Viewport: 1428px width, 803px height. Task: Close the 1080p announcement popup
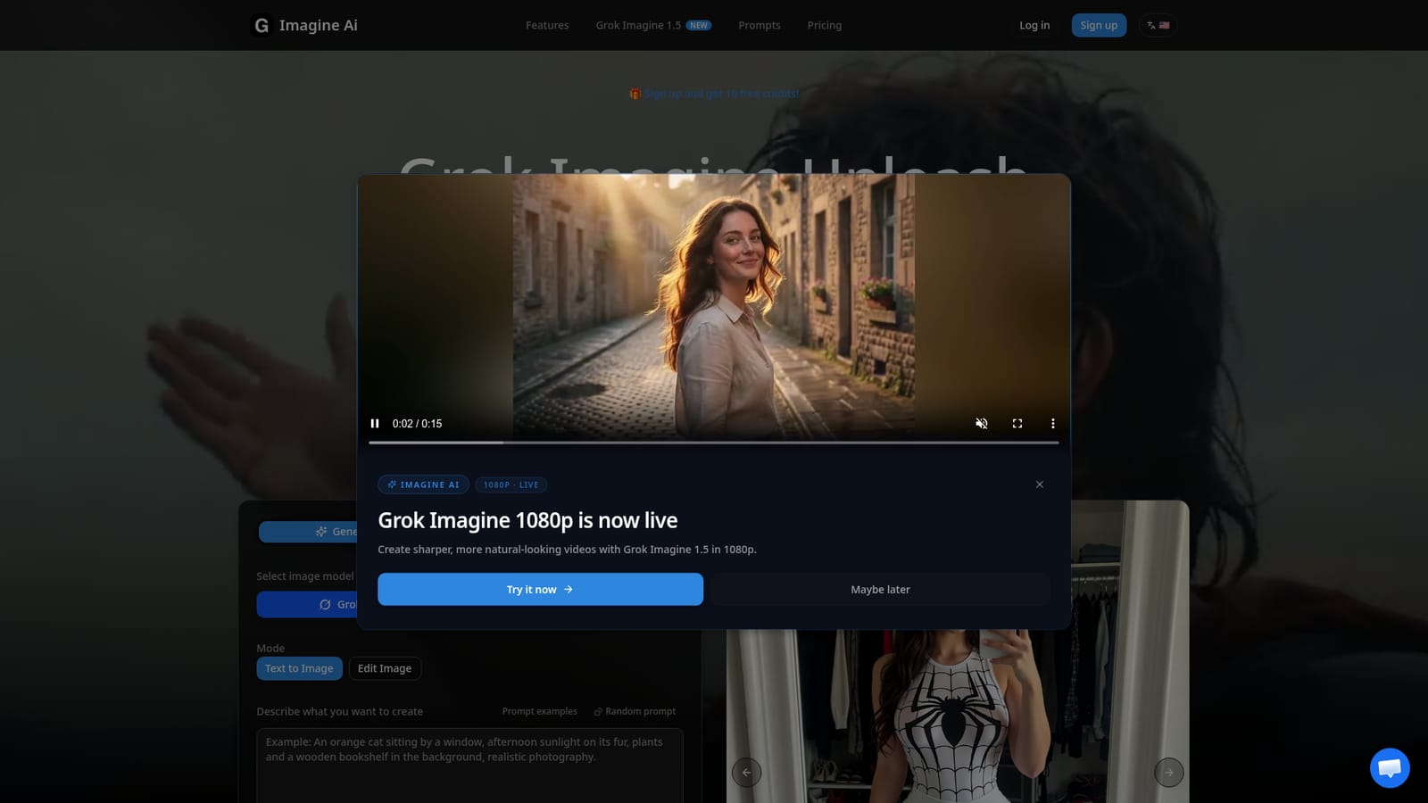[x=1040, y=484]
